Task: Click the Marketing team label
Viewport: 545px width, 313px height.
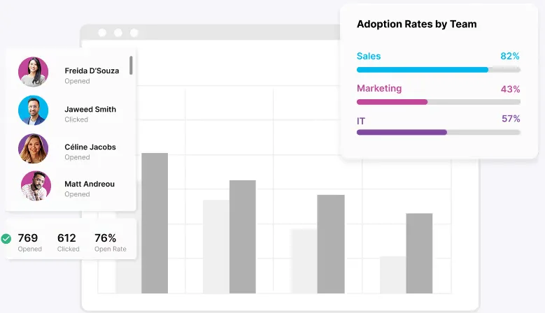Action: click(x=379, y=89)
